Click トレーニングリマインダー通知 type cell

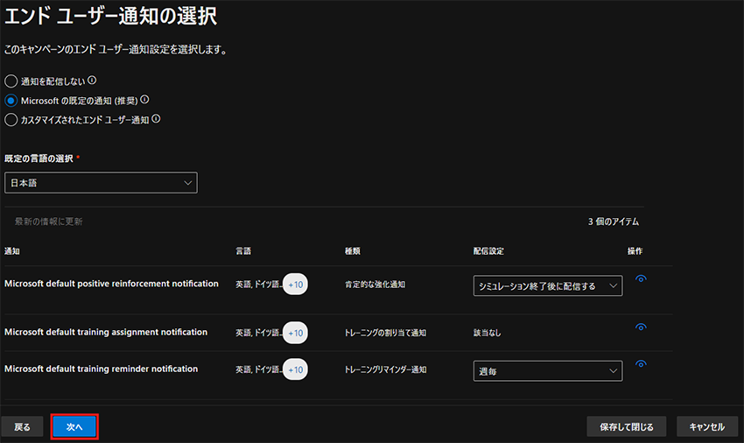click(x=386, y=369)
